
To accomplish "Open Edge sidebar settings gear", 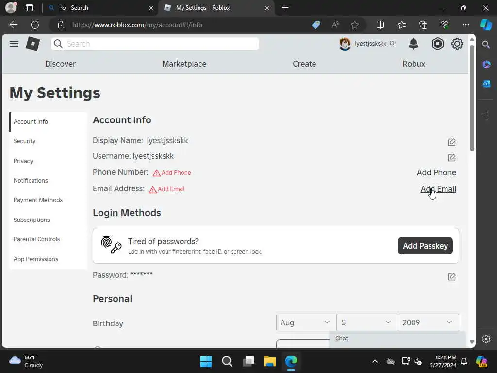I will [x=486, y=339].
